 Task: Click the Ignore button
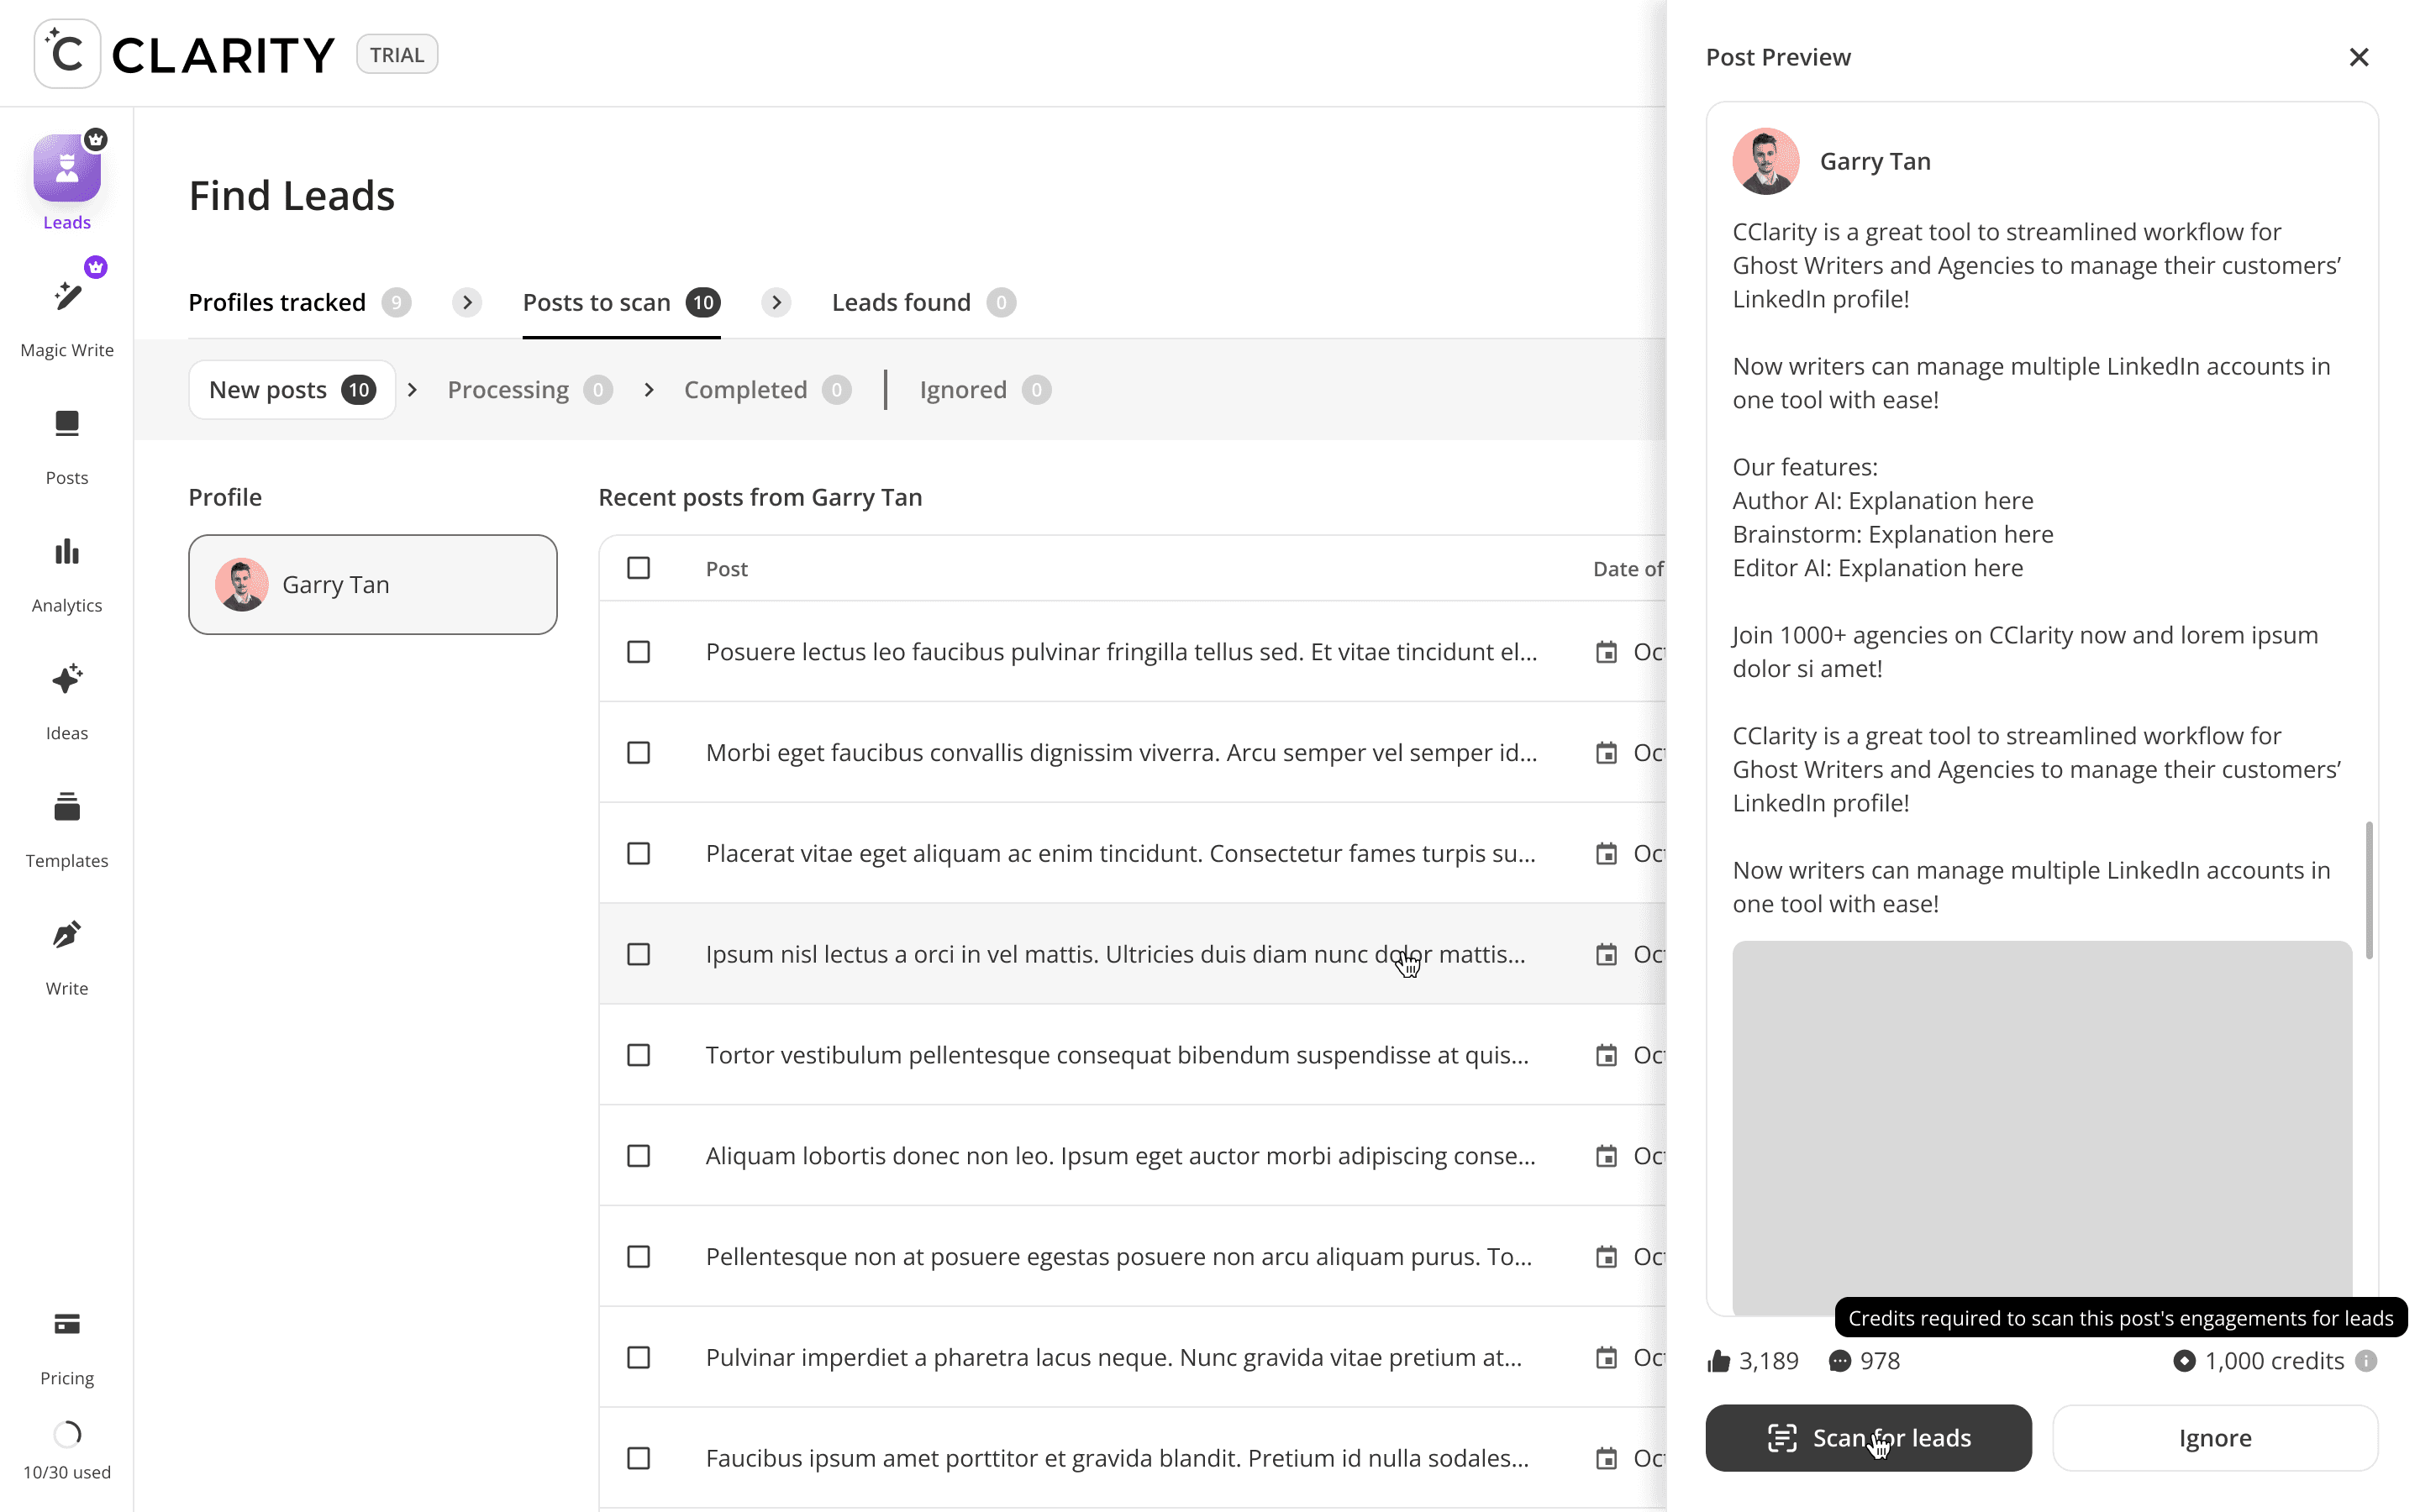click(x=2214, y=1438)
